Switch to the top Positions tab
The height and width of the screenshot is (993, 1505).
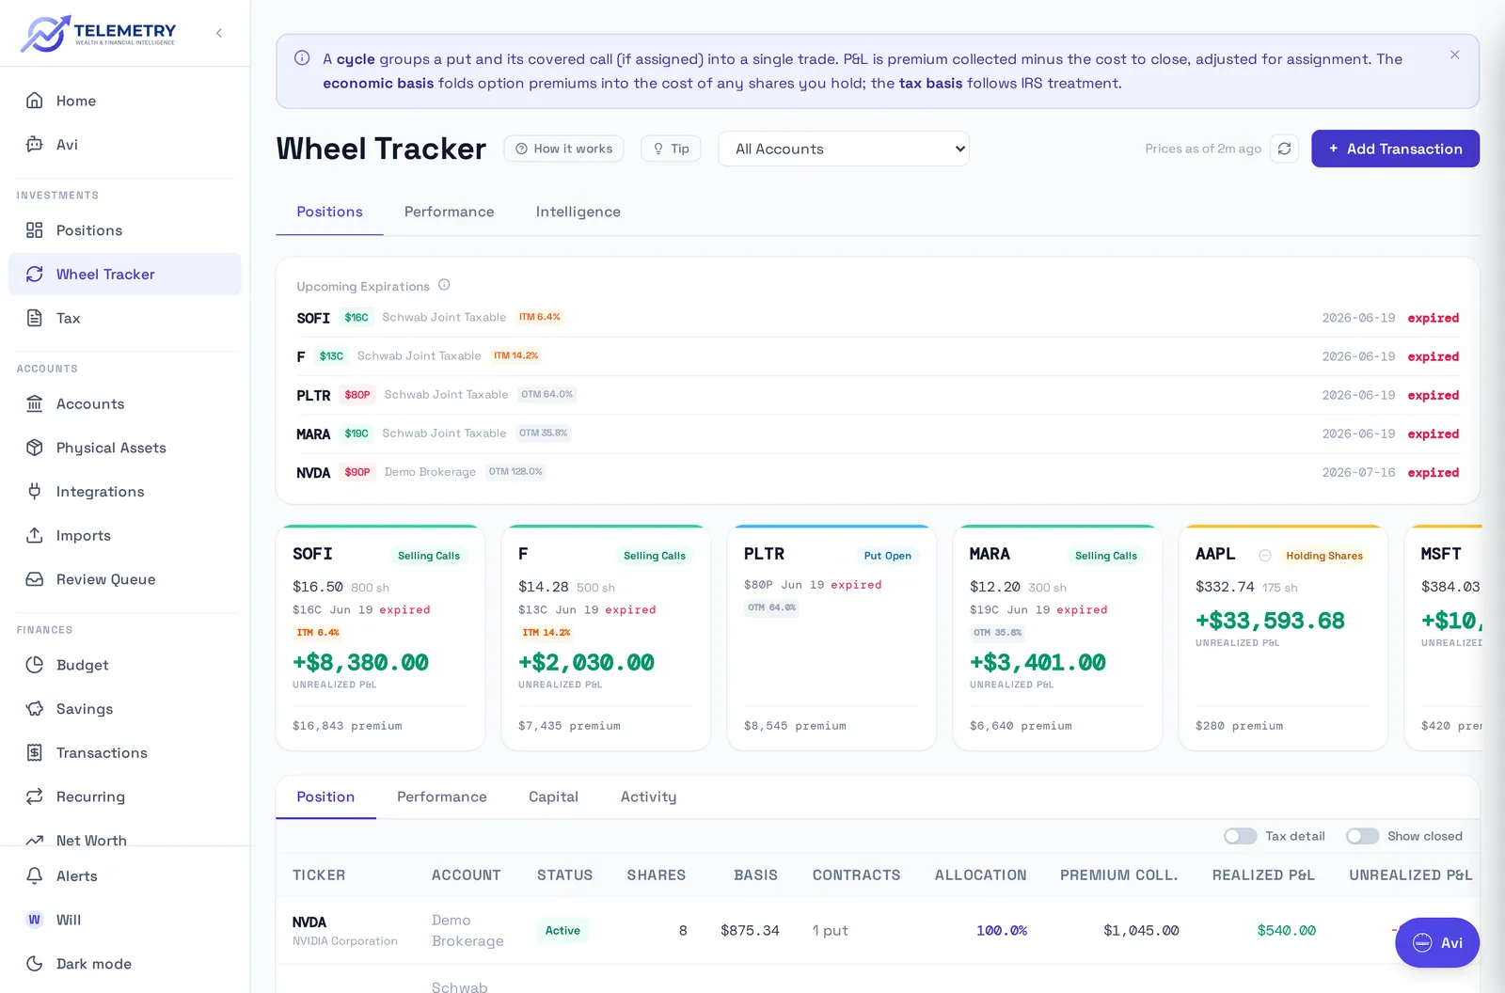click(329, 213)
